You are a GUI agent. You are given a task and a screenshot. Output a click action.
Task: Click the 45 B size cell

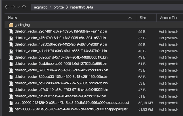pyautogui.click(x=142, y=51)
